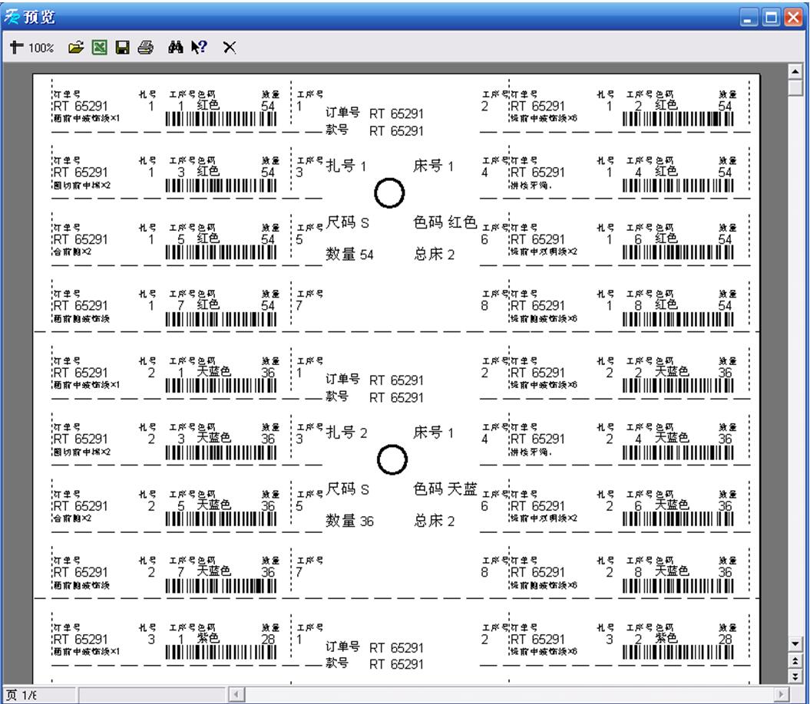
Task: Click the 100% zoom level label
Action: point(41,48)
